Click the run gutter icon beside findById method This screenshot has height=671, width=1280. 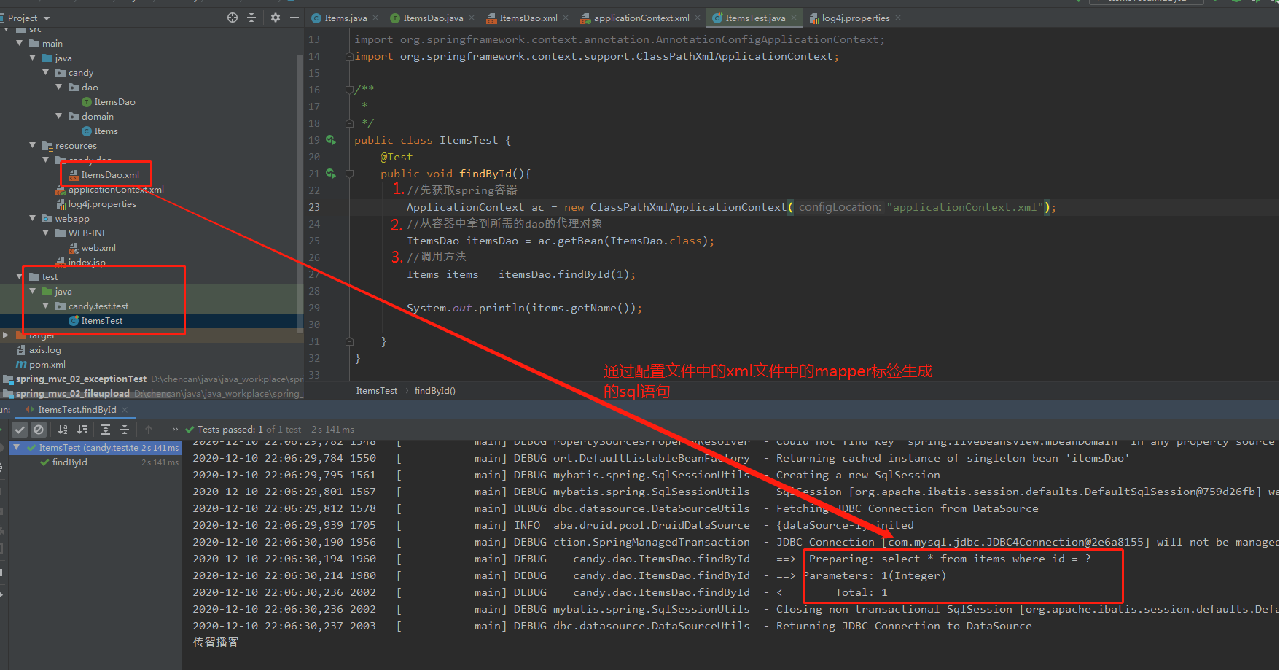[331, 174]
